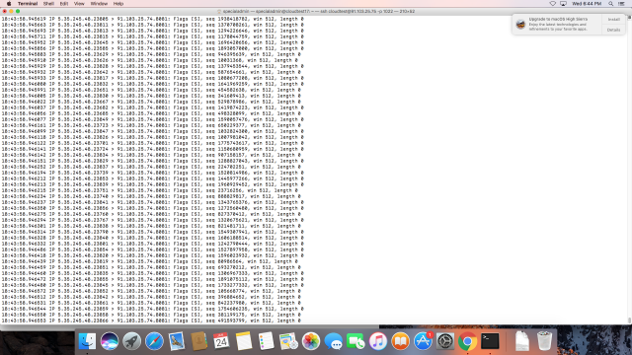Open Contacts book icon in dock
Image resolution: width=632 pixels, height=355 pixels.
[198, 341]
